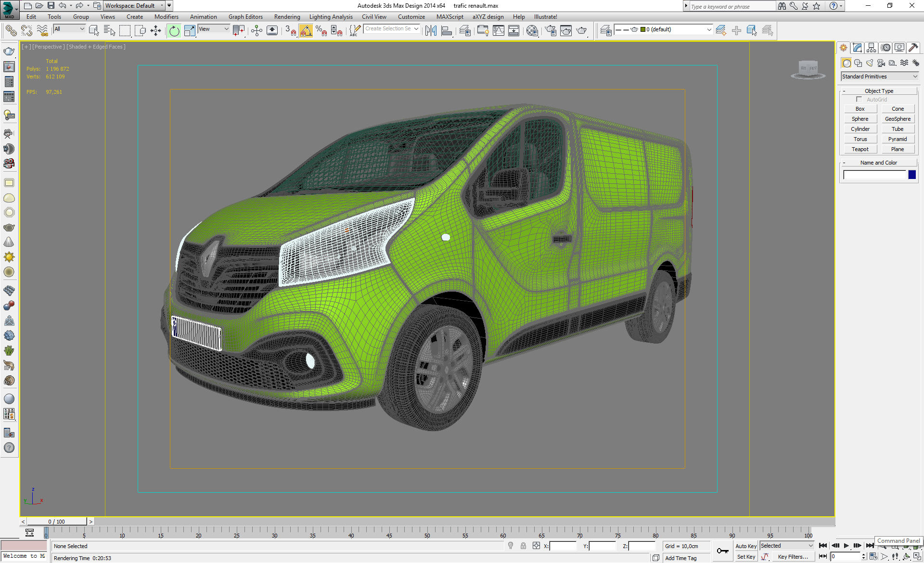This screenshot has height=563, width=924.
Task: Open the Civil View menu
Action: (x=374, y=17)
